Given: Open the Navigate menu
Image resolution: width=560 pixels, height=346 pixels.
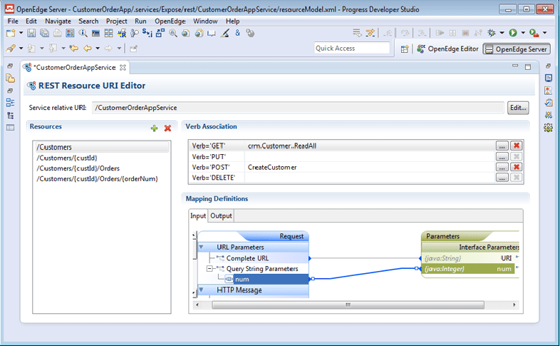Looking at the screenshot, I should click(x=58, y=21).
